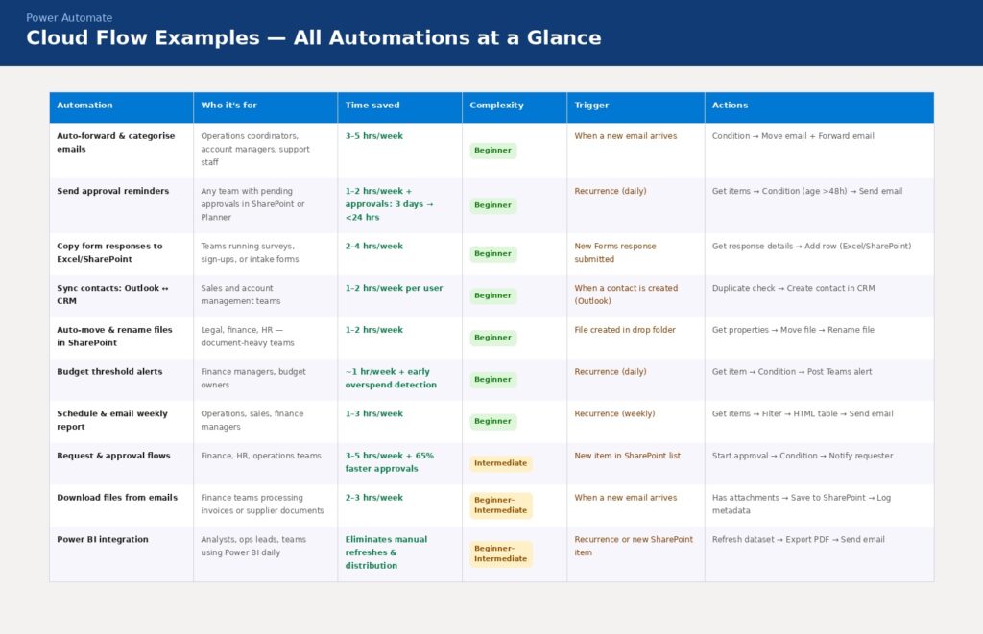Select the Auto-forward & categorise emails row title
983x634 pixels.
click(x=116, y=142)
